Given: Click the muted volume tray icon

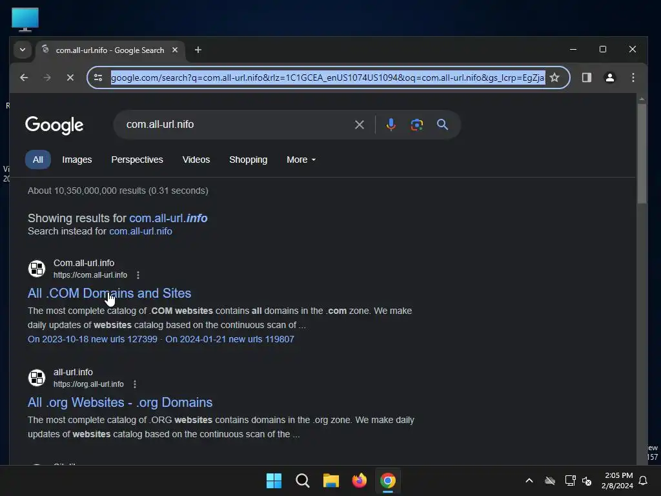Looking at the screenshot, I should [x=587, y=480].
